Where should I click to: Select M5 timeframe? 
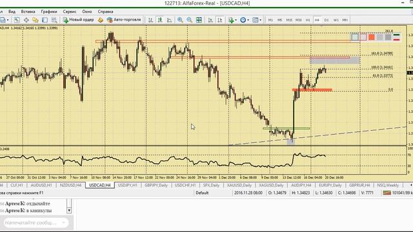pos(279,20)
